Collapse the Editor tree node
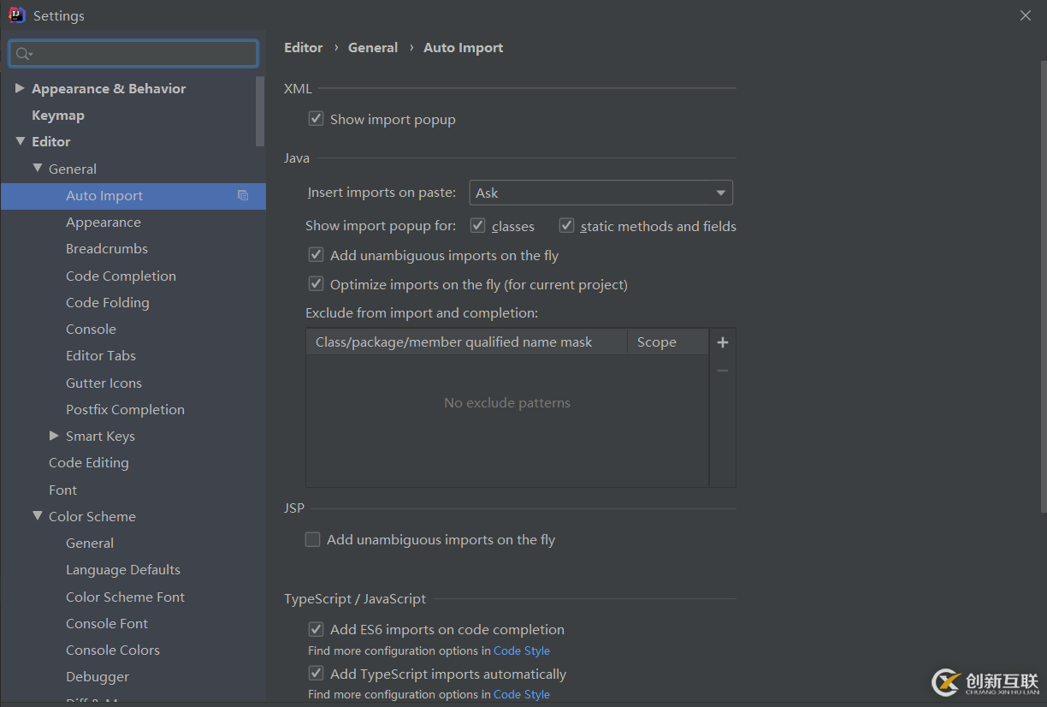Image resolution: width=1047 pixels, height=707 pixels. (20, 141)
